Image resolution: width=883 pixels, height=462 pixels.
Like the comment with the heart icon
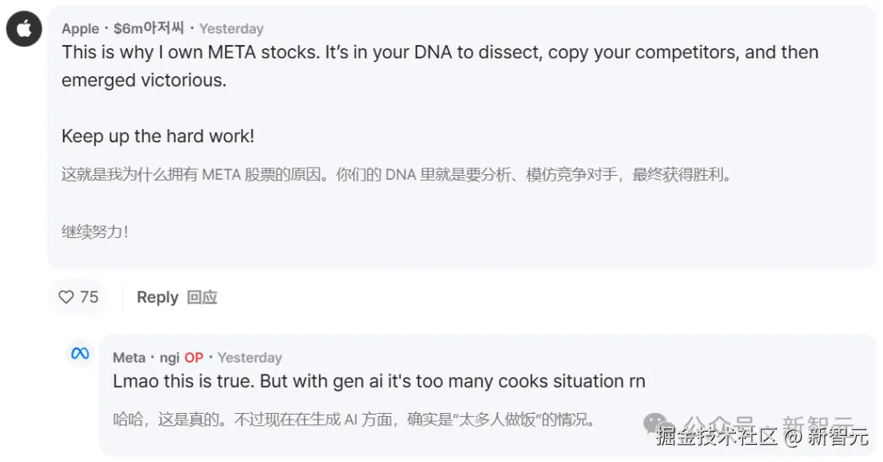point(66,297)
